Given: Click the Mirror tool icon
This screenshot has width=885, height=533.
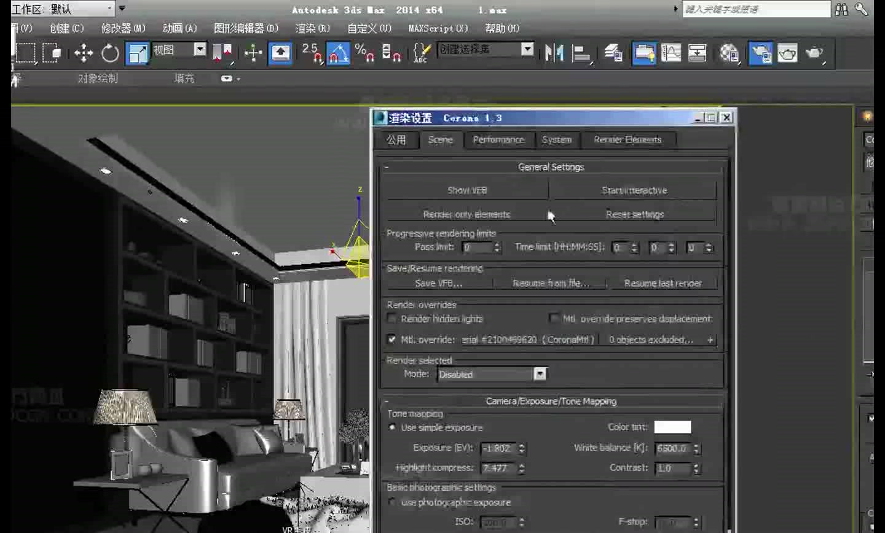Looking at the screenshot, I should pos(554,53).
